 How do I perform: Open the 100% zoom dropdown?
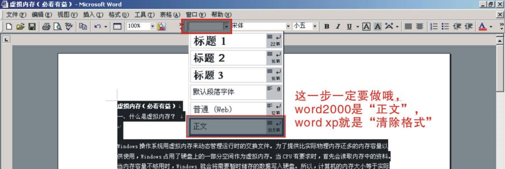[x=153, y=27]
